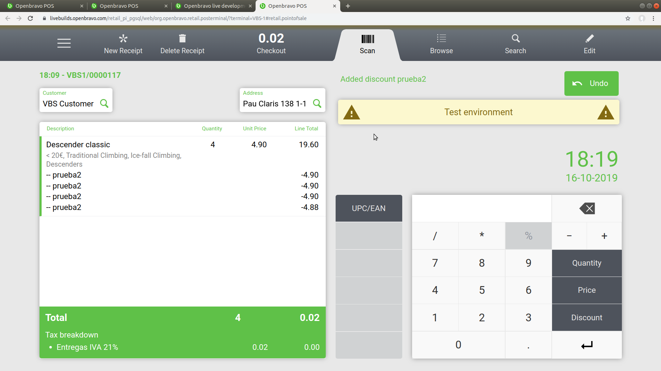Screen dimensions: 661x371
Task: Click the New Receipt asterisk icon
Action: 123,38
